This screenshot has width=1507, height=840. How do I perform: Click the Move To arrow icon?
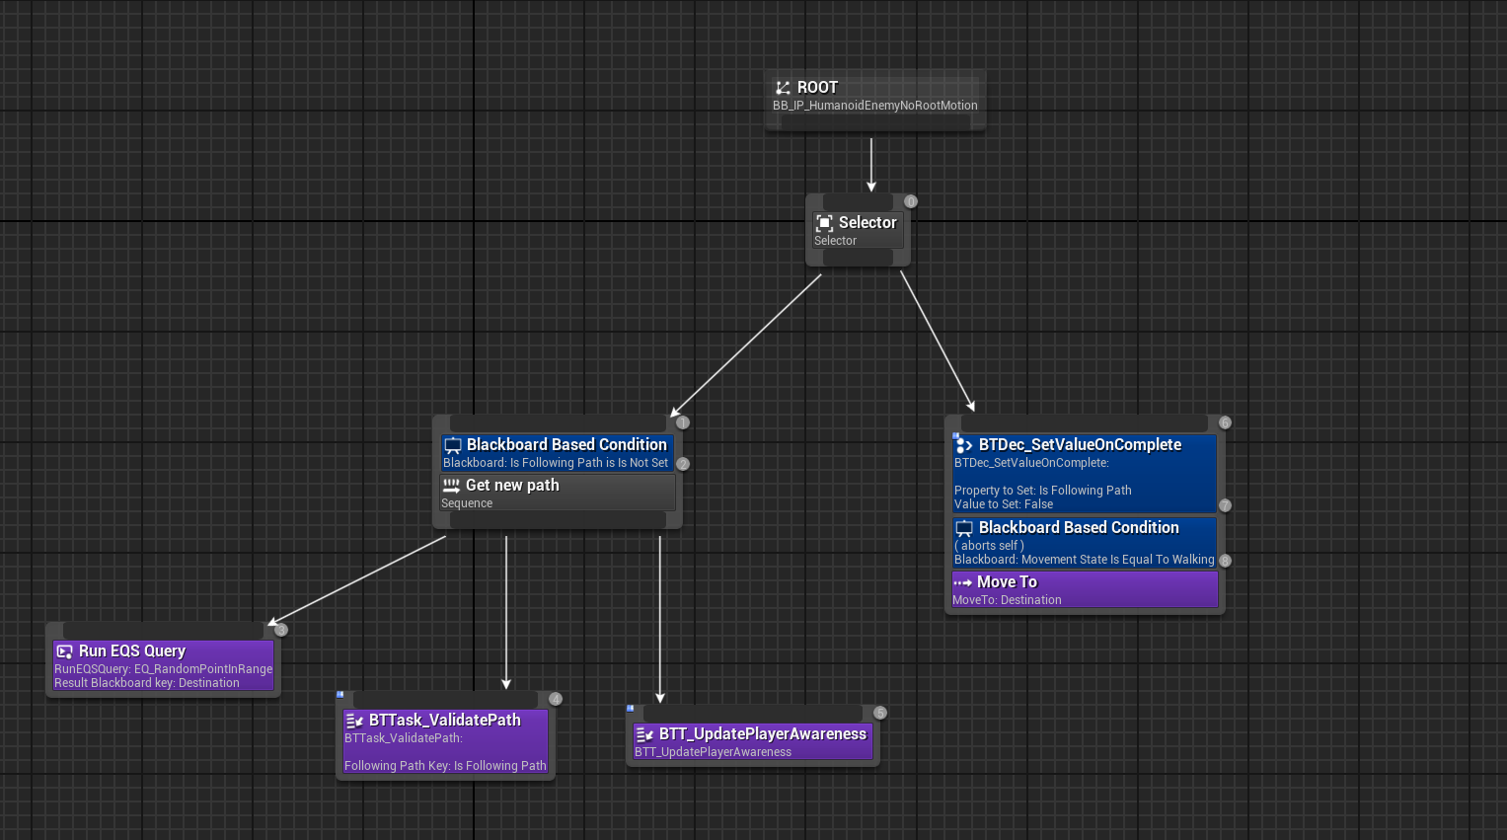963,582
